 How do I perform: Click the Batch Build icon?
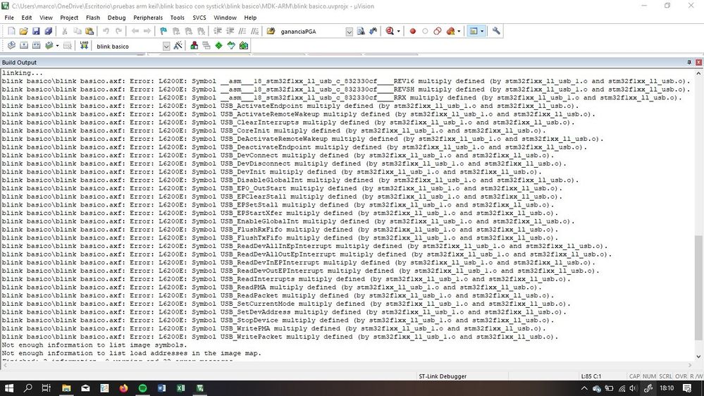coord(49,46)
